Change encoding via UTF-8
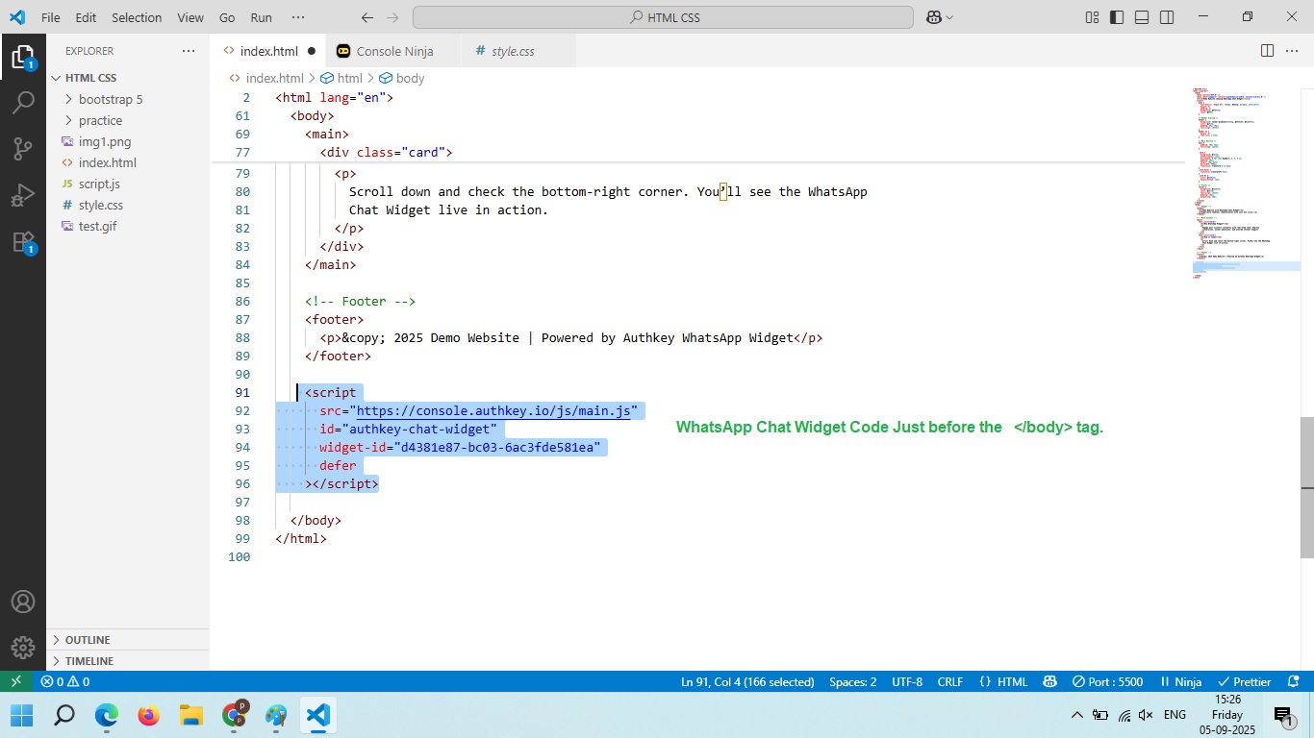The height and width of the screenshot is (738, 1314). 907,681
